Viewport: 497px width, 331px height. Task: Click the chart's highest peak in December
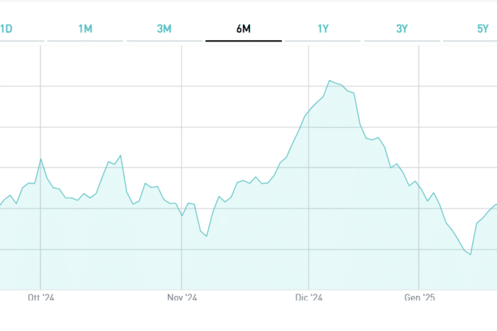point(330,81)
